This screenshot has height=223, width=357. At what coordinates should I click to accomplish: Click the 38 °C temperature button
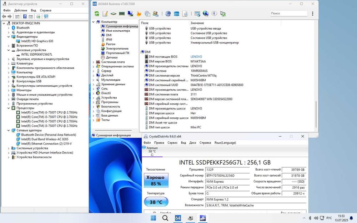click(156, 202)
